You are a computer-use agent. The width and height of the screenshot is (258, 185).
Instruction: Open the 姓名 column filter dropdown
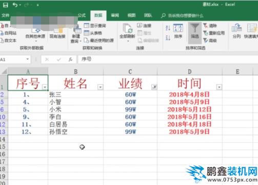coord(101,87)
